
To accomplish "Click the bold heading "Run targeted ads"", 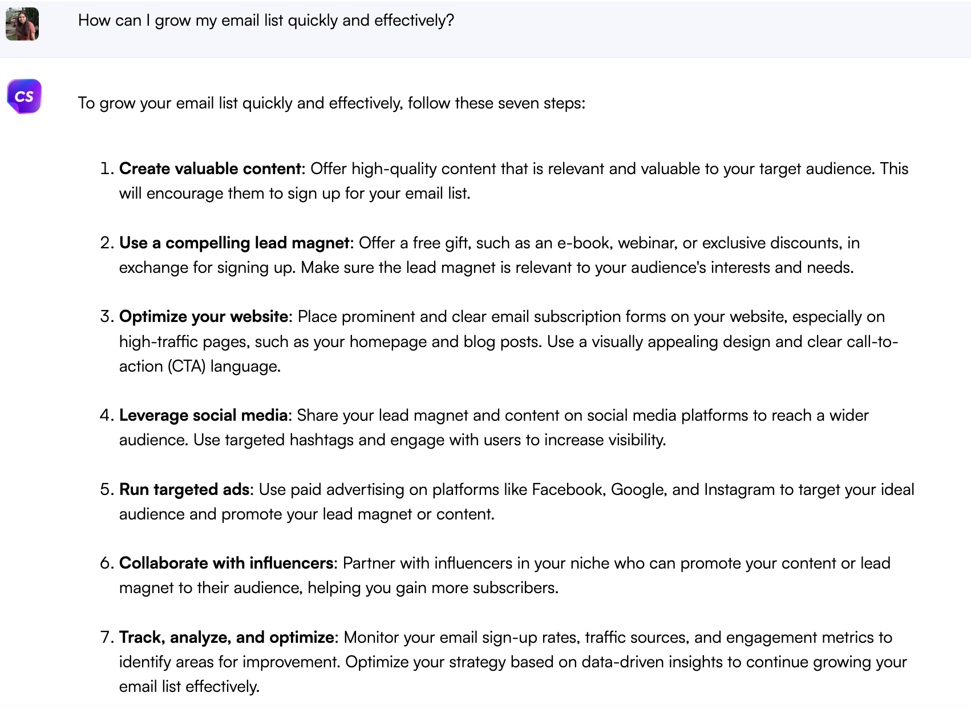I will 184,490.
